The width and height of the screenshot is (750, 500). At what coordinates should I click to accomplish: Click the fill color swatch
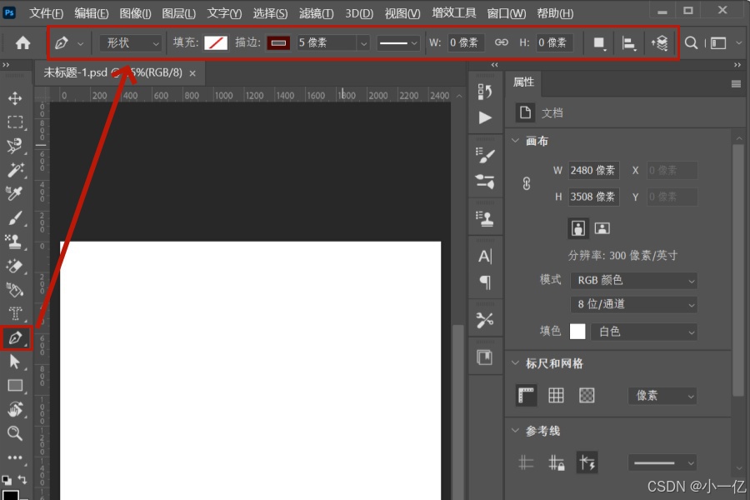(216, 43)
